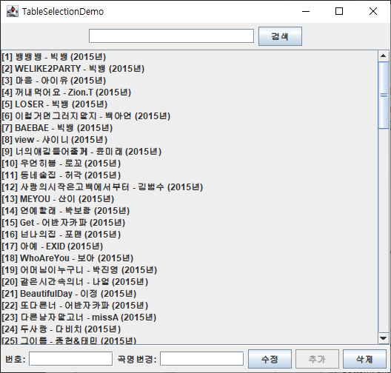Click the 검색 search button
Screen dimensions: 391x373
click(x=280, y=36)
